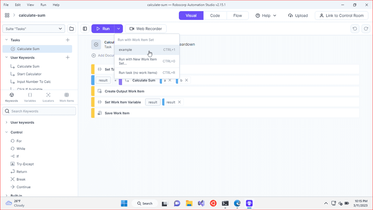Open the Robocorp taskbar icon
373x210 pixels.
coord(249,204)
